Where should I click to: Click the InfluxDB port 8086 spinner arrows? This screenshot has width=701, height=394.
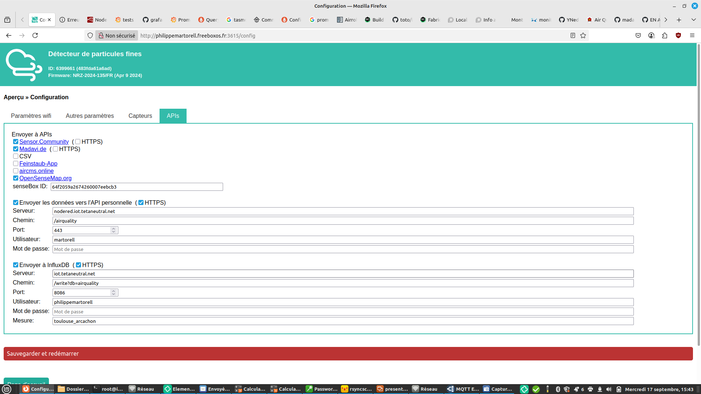[x=114, y=293]
